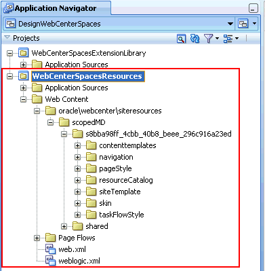Select the pageStyle label

click(115, 169)
